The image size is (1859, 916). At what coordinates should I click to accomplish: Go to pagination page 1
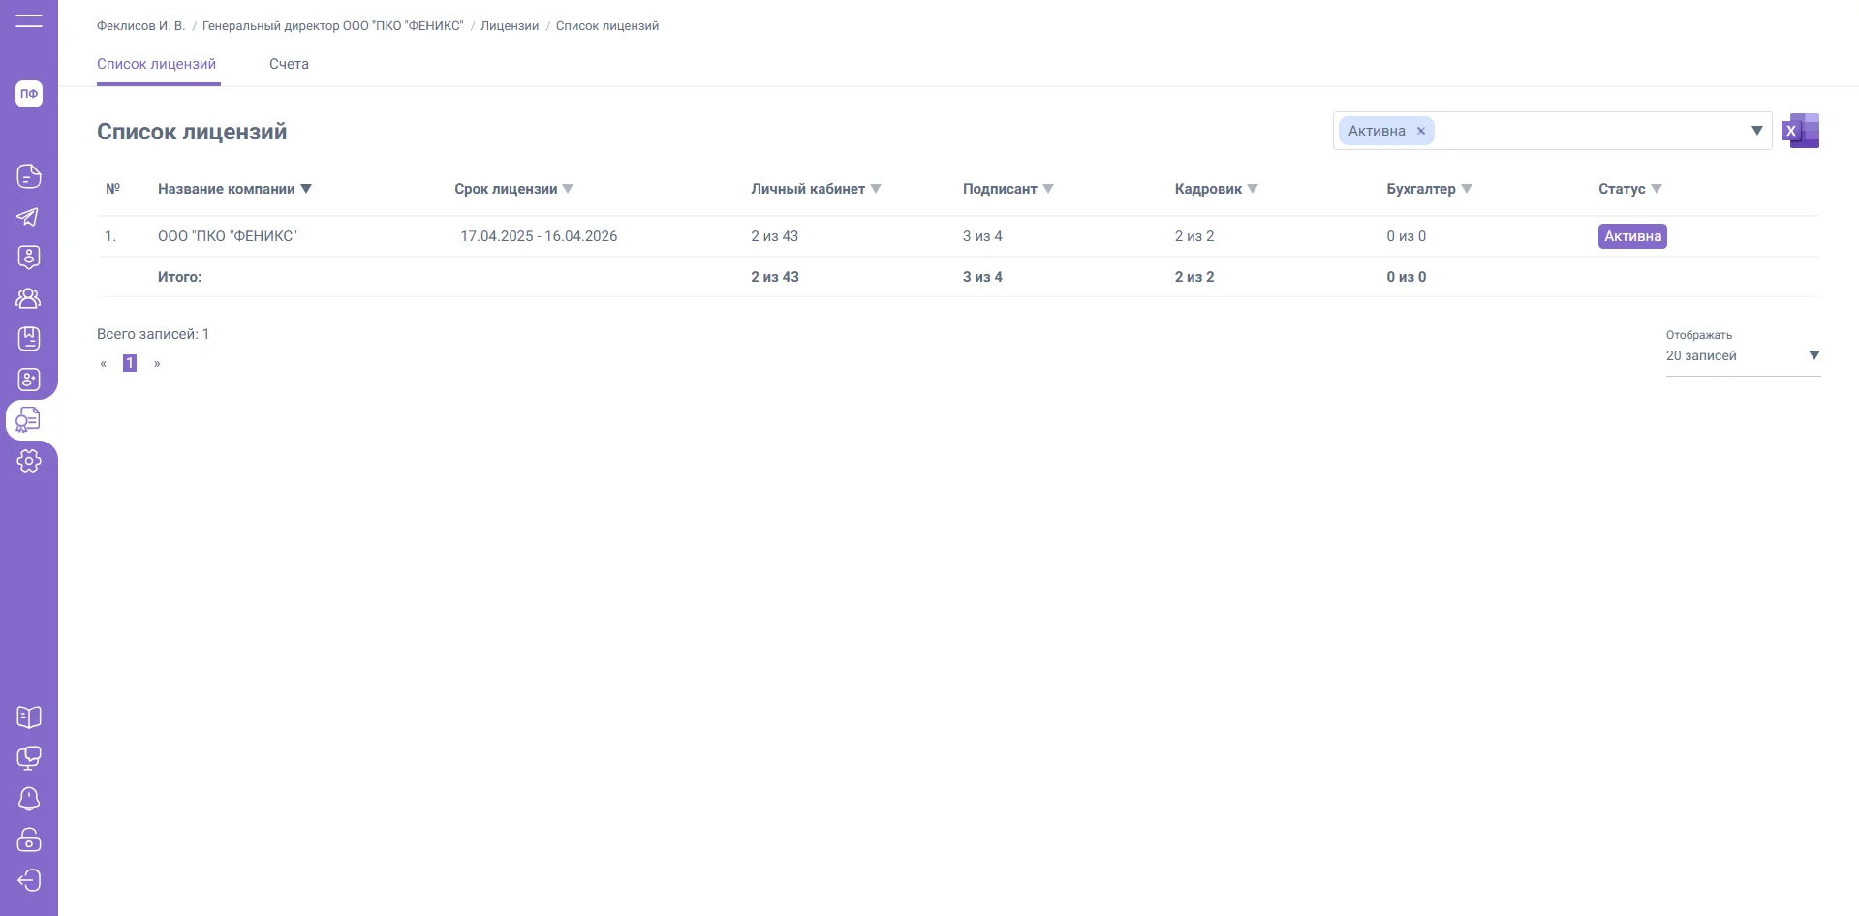click(x=130, y=363)
